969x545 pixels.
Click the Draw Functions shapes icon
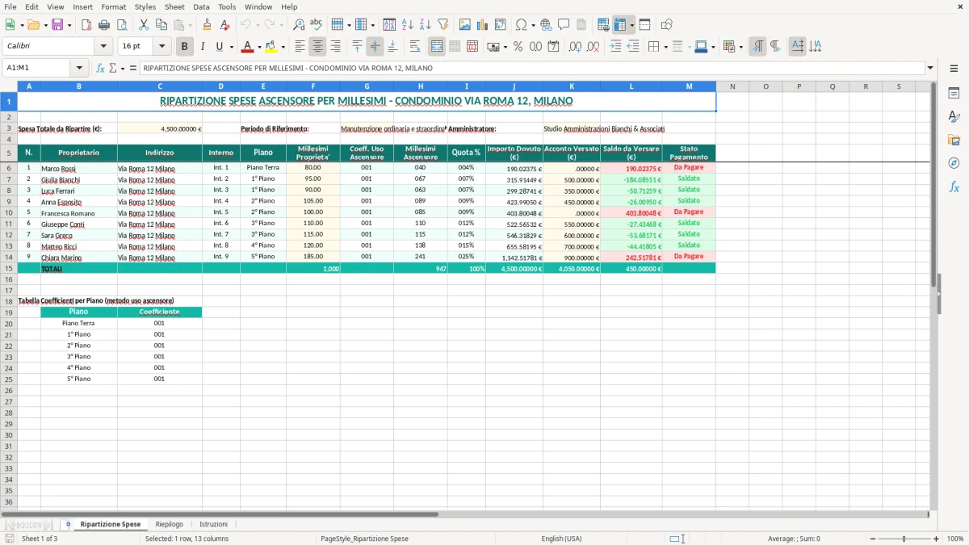pos(667,25)
